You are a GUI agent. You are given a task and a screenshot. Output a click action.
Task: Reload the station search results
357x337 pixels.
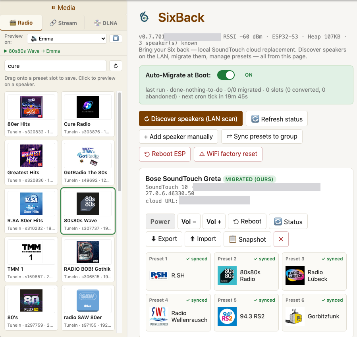(x=116, y=66)
